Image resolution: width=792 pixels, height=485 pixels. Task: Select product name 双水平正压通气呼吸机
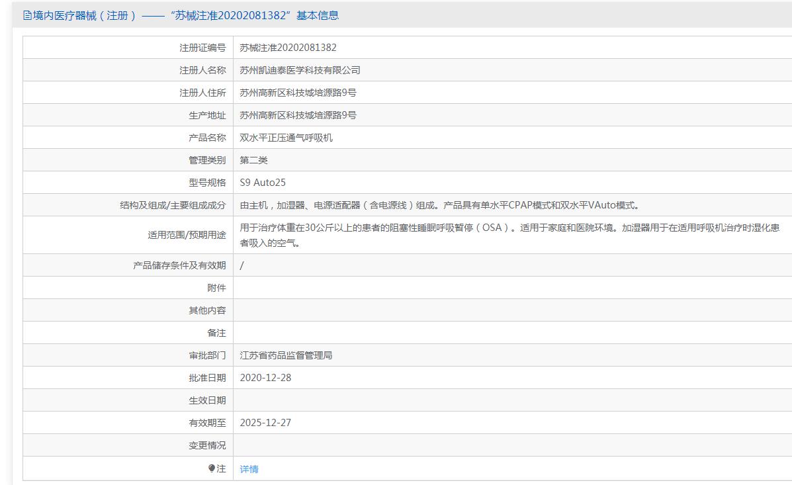pos(286,138)
